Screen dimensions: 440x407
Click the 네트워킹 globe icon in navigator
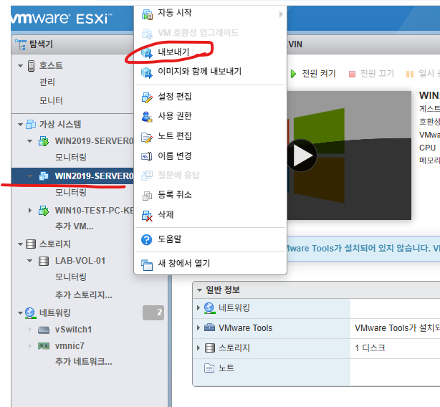point(30,312)
